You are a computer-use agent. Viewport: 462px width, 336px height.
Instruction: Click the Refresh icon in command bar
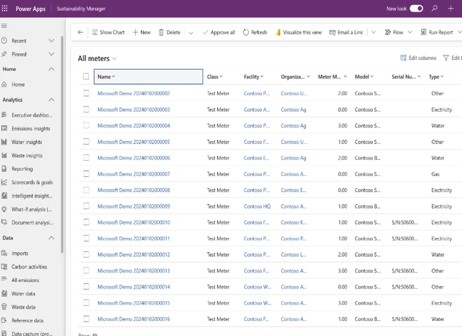(x=246, y=33)
